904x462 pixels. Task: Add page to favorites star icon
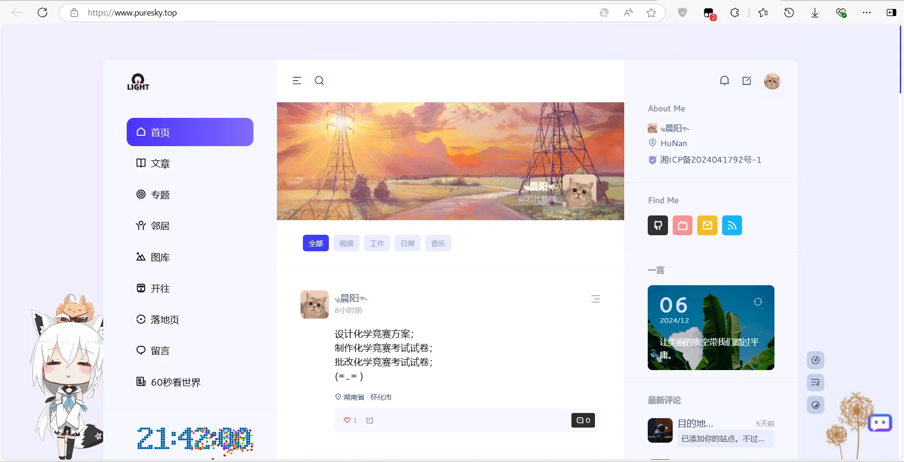pyautogui.click(x=651, y=13)
